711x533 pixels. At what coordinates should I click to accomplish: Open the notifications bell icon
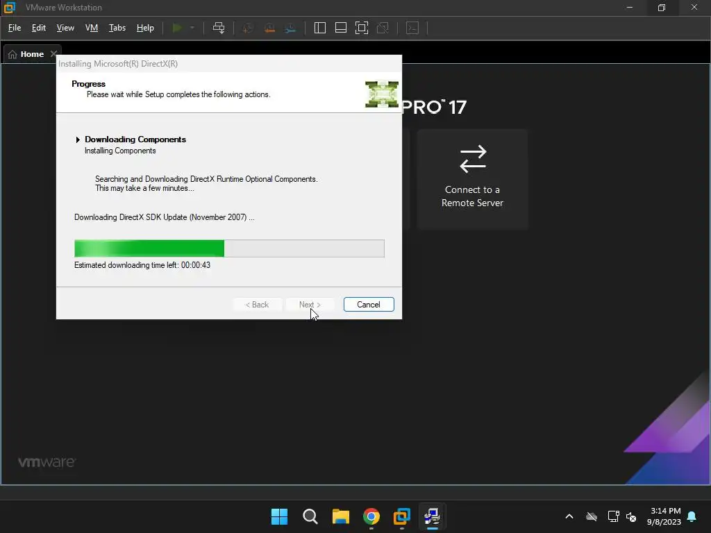point(692,516)
